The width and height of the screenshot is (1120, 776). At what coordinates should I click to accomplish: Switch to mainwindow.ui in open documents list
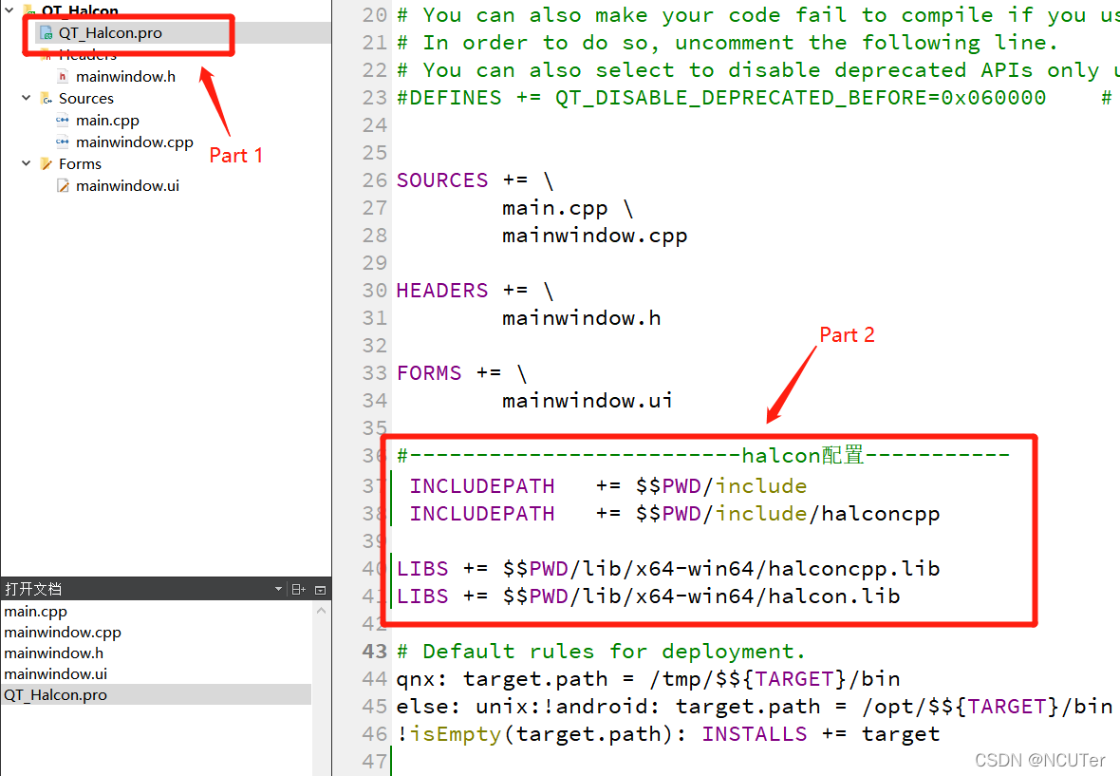tap(56, 673)
